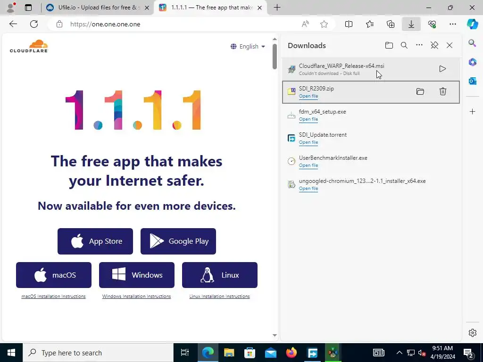This screenshot has height=362, width=483.
Task: Open File Explorer from the taskbar
Action: (x=229, y=353)
